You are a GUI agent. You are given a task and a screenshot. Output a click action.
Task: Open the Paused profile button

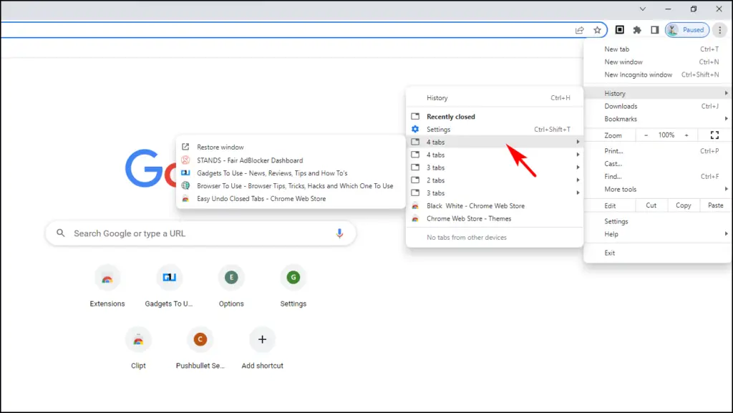687,30
